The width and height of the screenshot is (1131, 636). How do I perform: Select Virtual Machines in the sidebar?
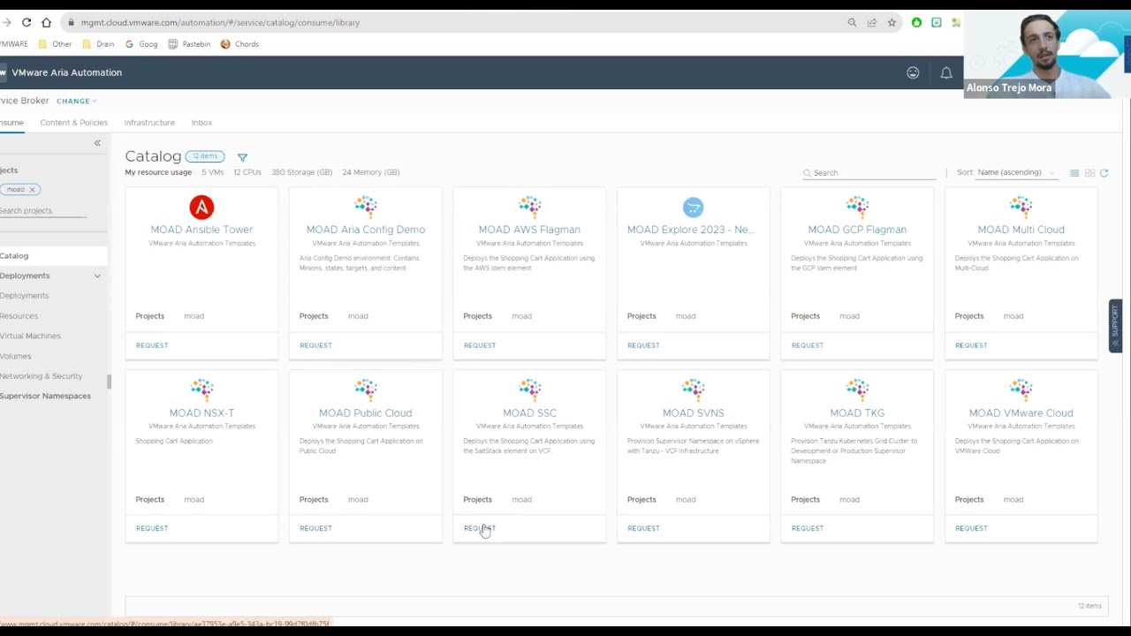coord(30,336)
